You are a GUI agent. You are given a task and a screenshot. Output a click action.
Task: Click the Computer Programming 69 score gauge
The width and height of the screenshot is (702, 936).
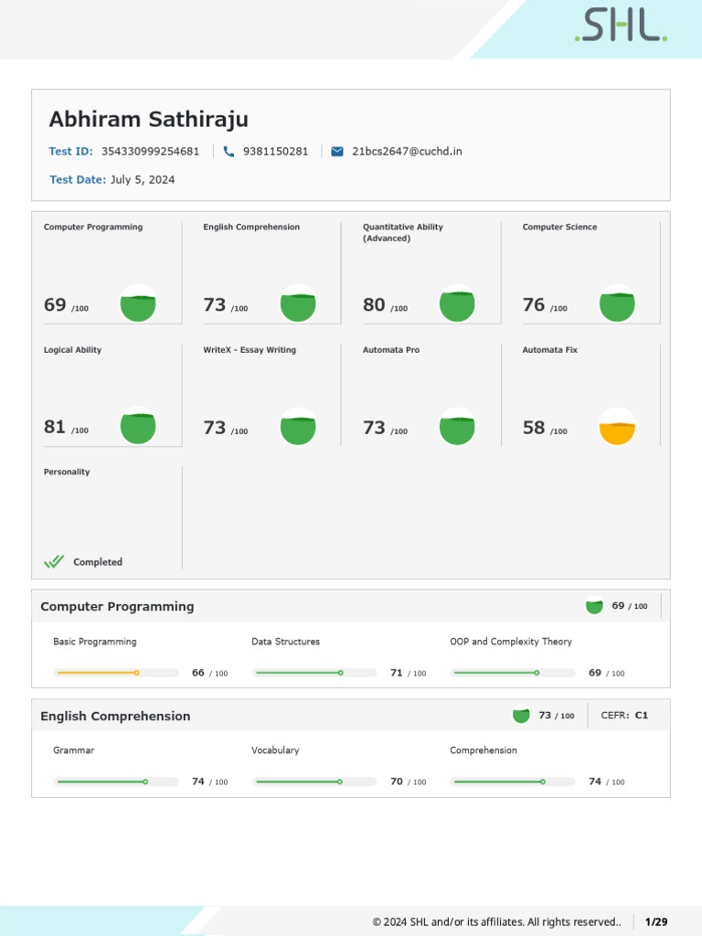[x=138, y=303]
